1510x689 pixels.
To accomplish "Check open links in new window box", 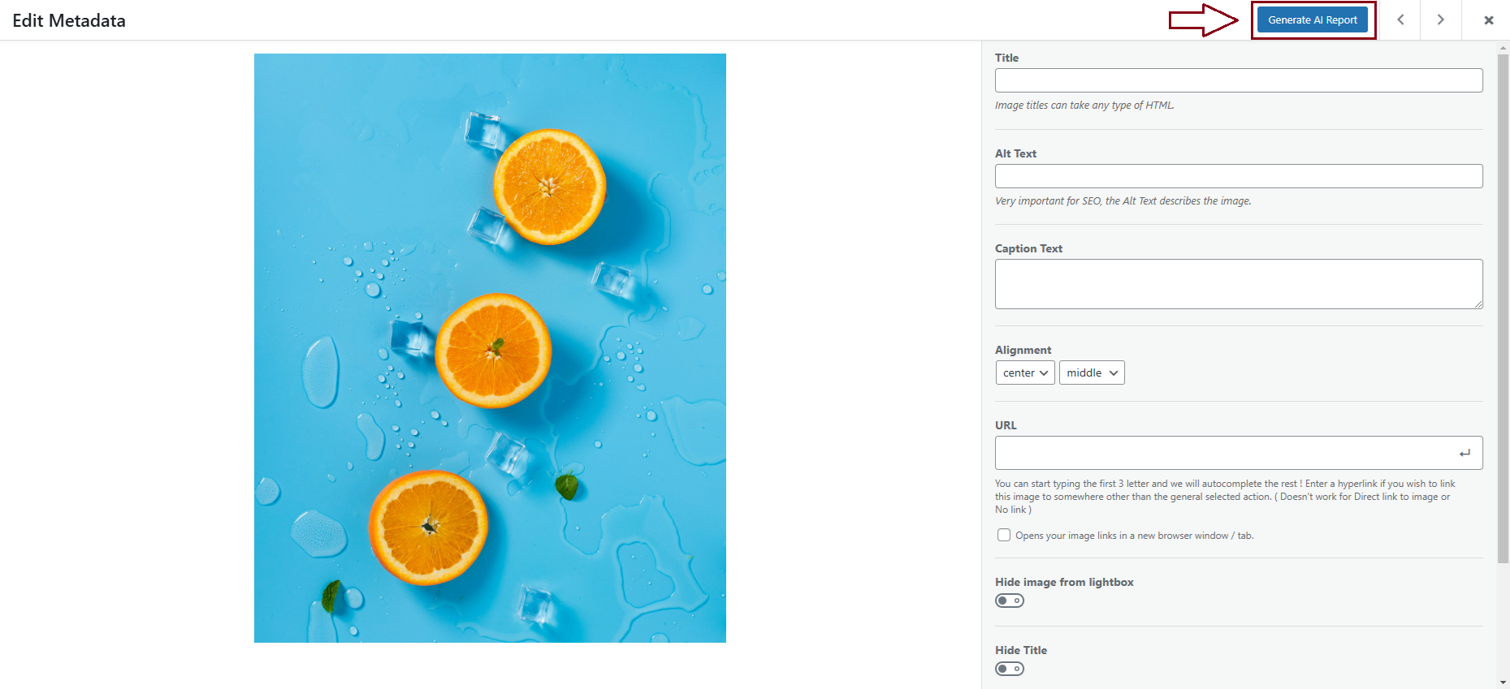I will (1004, 535).
